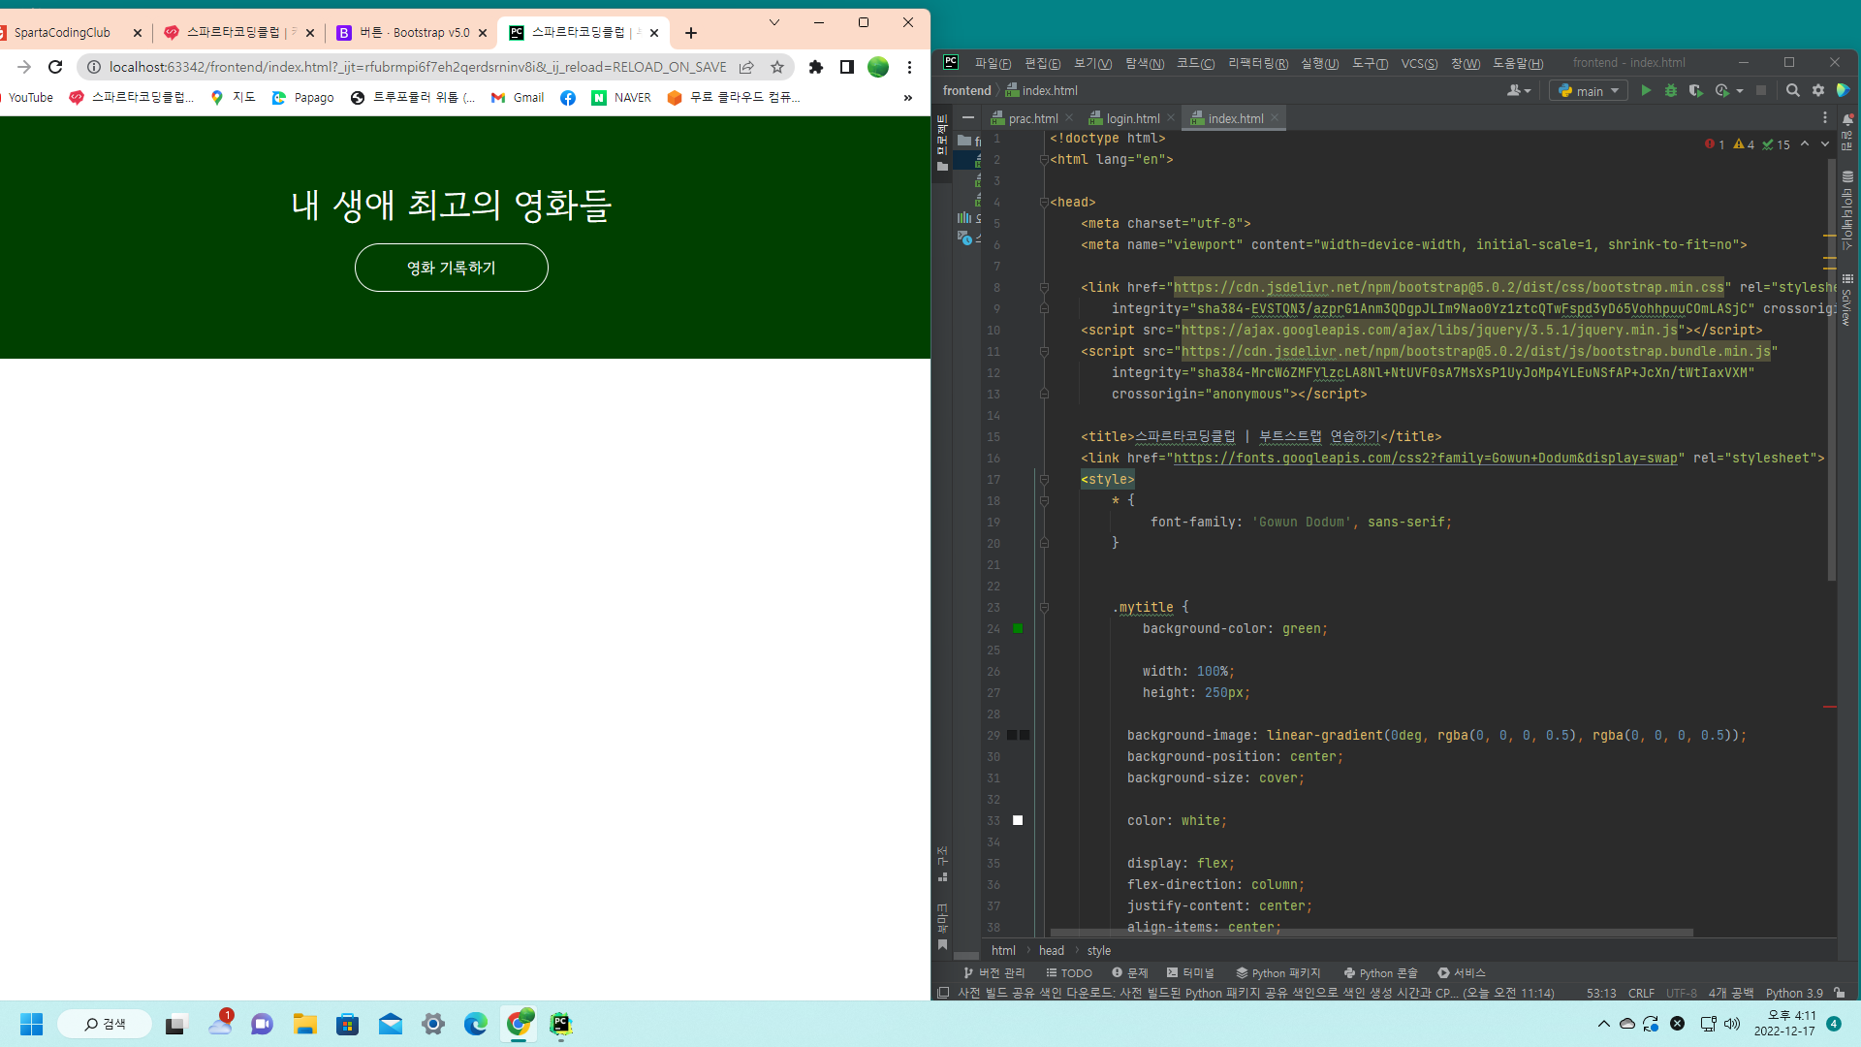
Task: Click the Chrome address bar URL
Action: [x=418, y=67]
